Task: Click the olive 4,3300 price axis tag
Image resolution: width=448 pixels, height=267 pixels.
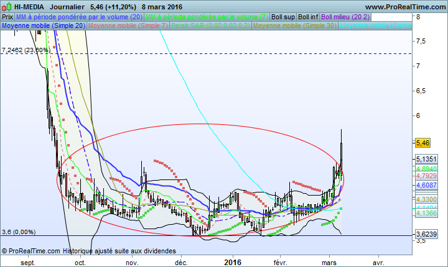Action: point(426,199)
